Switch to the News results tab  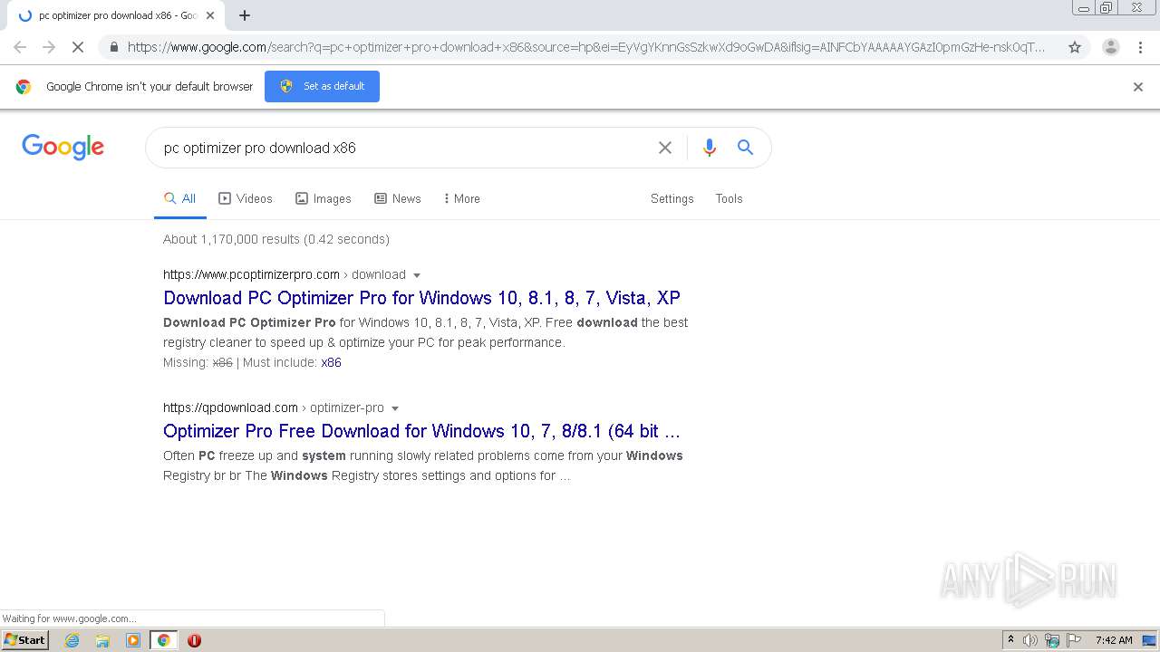(x=398, y=198)
